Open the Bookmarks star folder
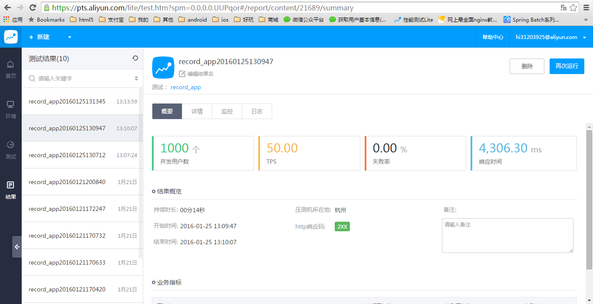The width and height of the screenshot is (593, 304). [46, 19]
